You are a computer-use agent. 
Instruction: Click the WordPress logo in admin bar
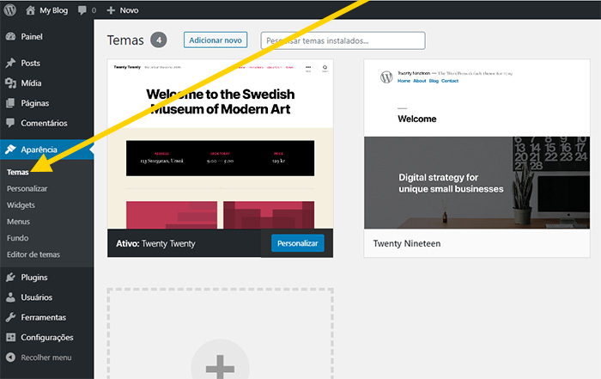(x=10, y=9)
